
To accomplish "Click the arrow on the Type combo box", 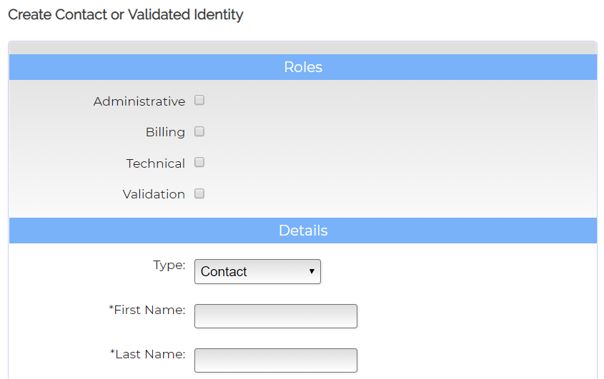I will coord(312,271).
